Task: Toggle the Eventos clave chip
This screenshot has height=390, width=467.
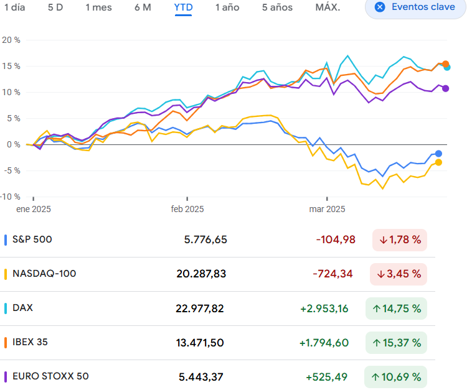Action: (x=415, y=7)
